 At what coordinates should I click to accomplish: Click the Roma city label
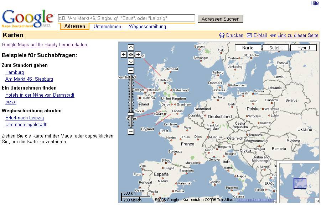[228, 168]
